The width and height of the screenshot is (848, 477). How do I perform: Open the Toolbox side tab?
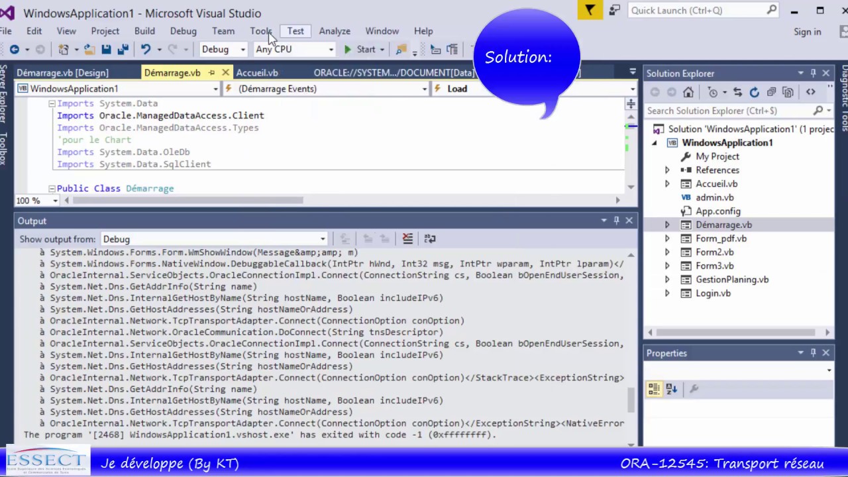[3, 148]
